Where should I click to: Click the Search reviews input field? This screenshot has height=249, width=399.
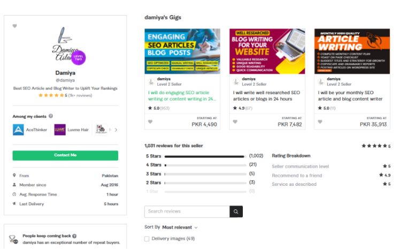(187, 212)
